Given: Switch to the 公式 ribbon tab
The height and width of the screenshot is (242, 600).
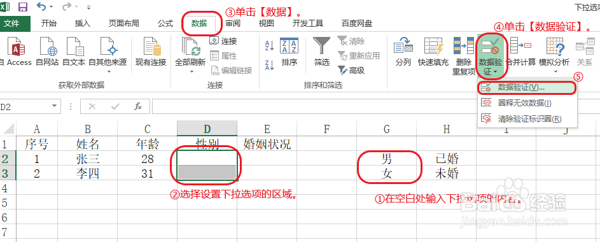Looking at the screenshot, I should [165, 24].
